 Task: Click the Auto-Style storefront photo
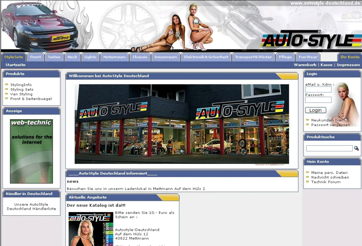tap(182, 124)
